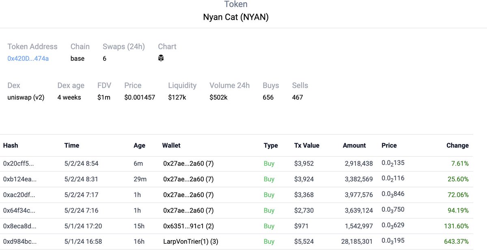The width and height of the screenshot is (487, 251).
Task: Select the uniswap (v2) dex value
Action: [x=26, y=97]
